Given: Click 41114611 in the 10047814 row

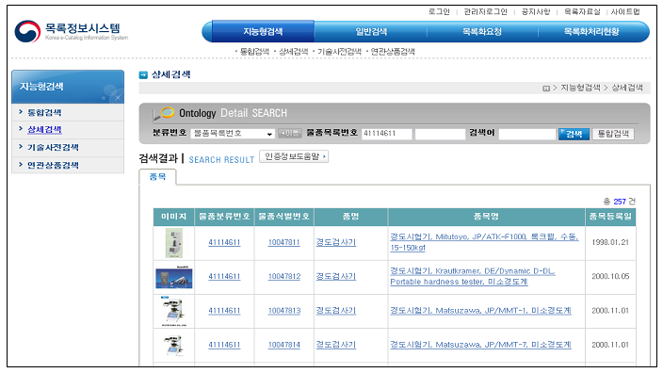Looking at the screenshot, I should [x=224, y=345].
